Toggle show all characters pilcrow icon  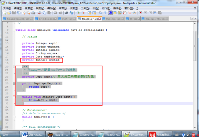pos(105,13)
